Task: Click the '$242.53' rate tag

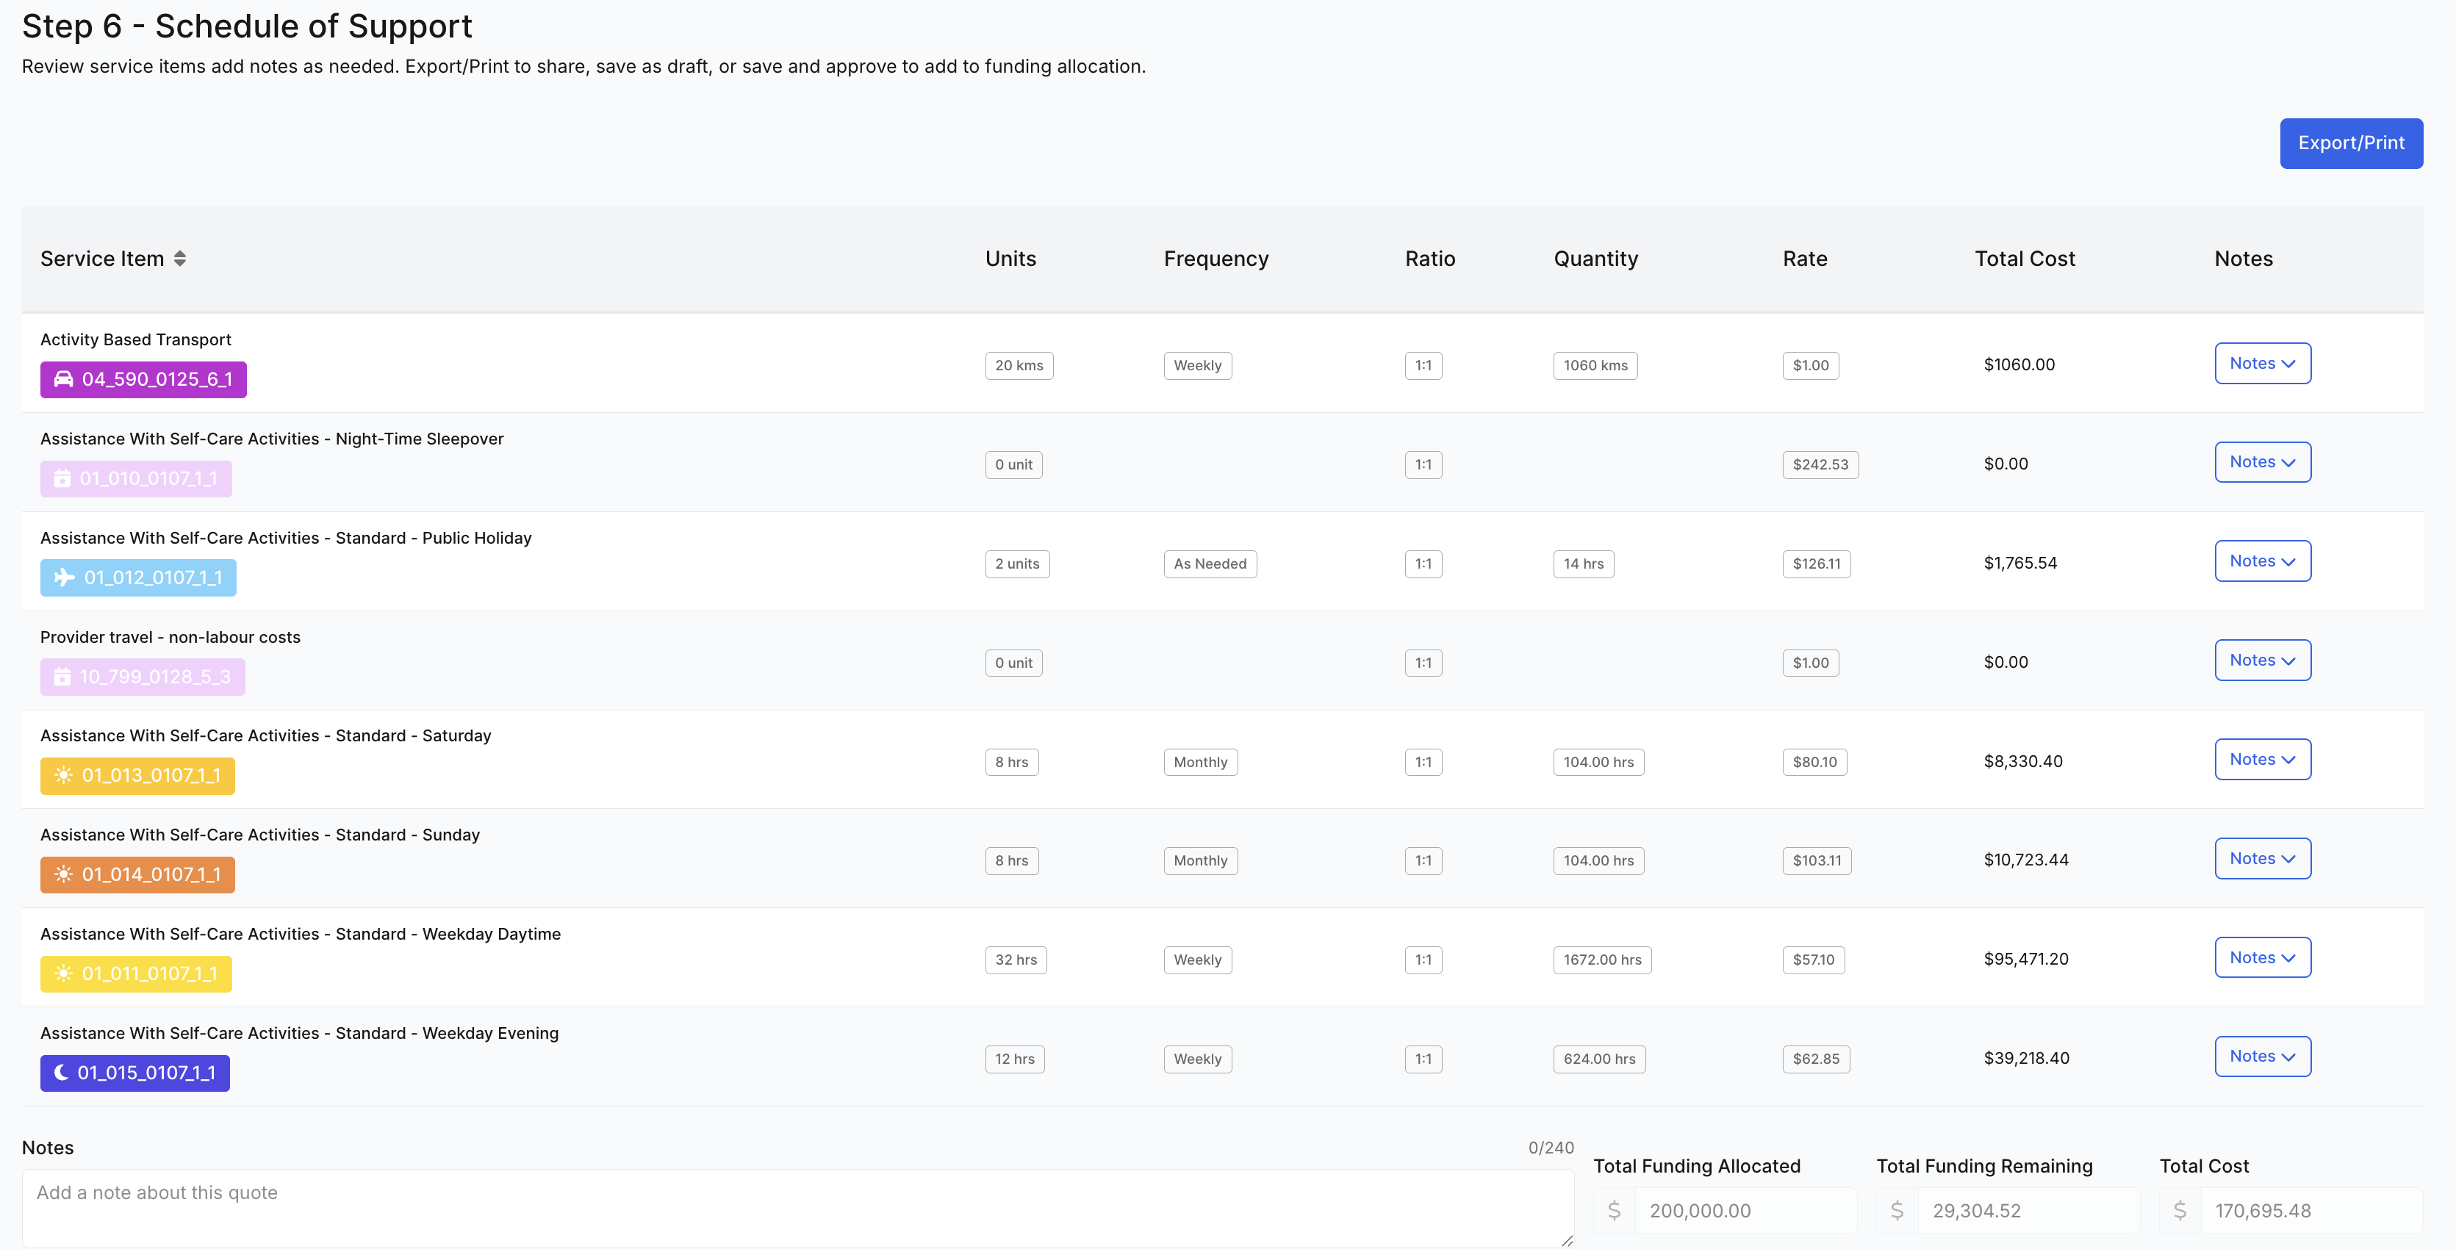Action: pos(1820,465)
